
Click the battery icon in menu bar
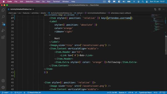click(129, 2)
